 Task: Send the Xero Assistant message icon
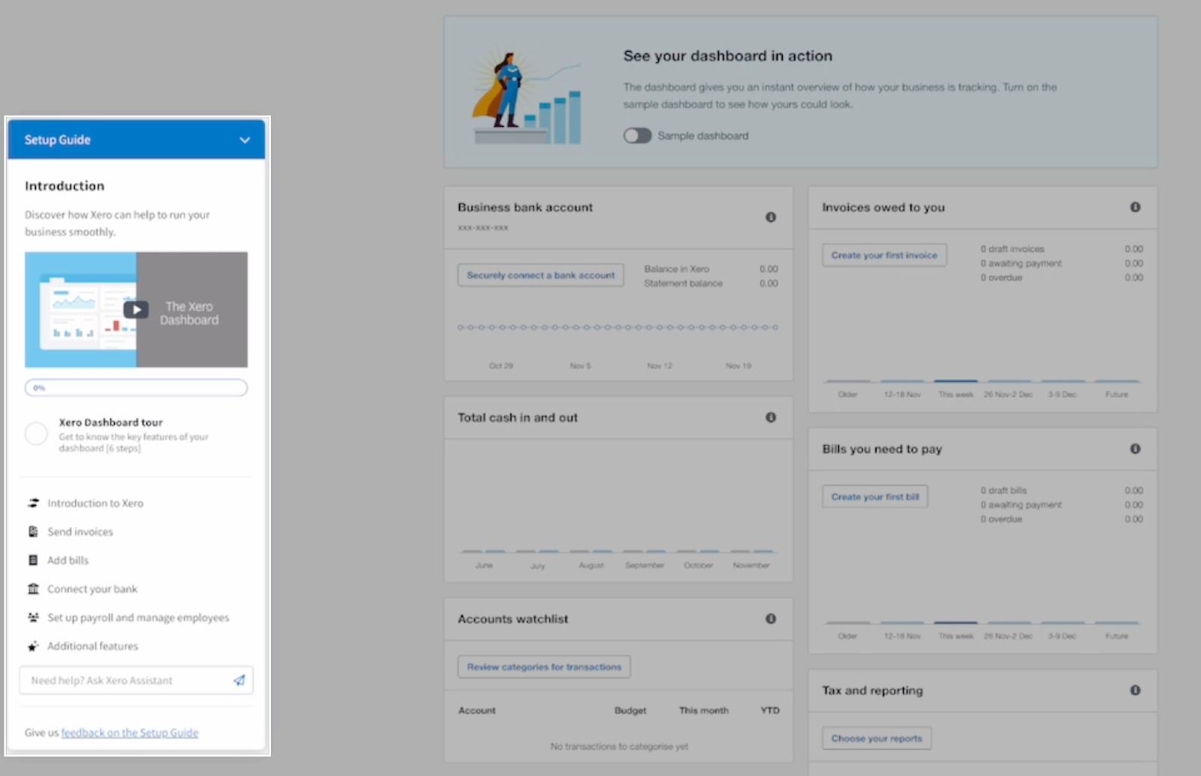(239, 681)
